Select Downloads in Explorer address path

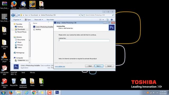34,15
